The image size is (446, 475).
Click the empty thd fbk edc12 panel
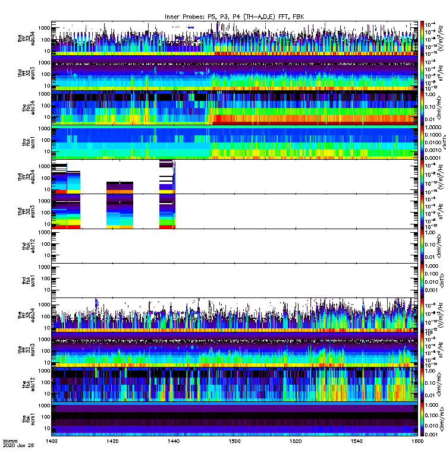[234, 246]
